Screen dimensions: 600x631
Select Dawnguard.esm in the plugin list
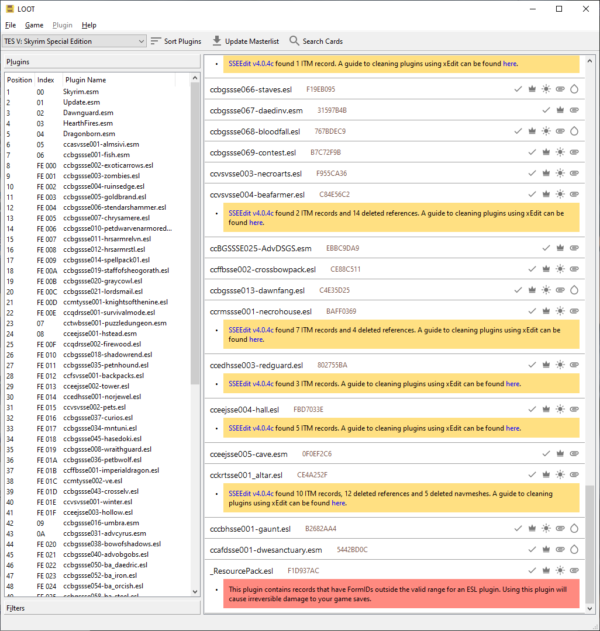[x=88, y=113]
